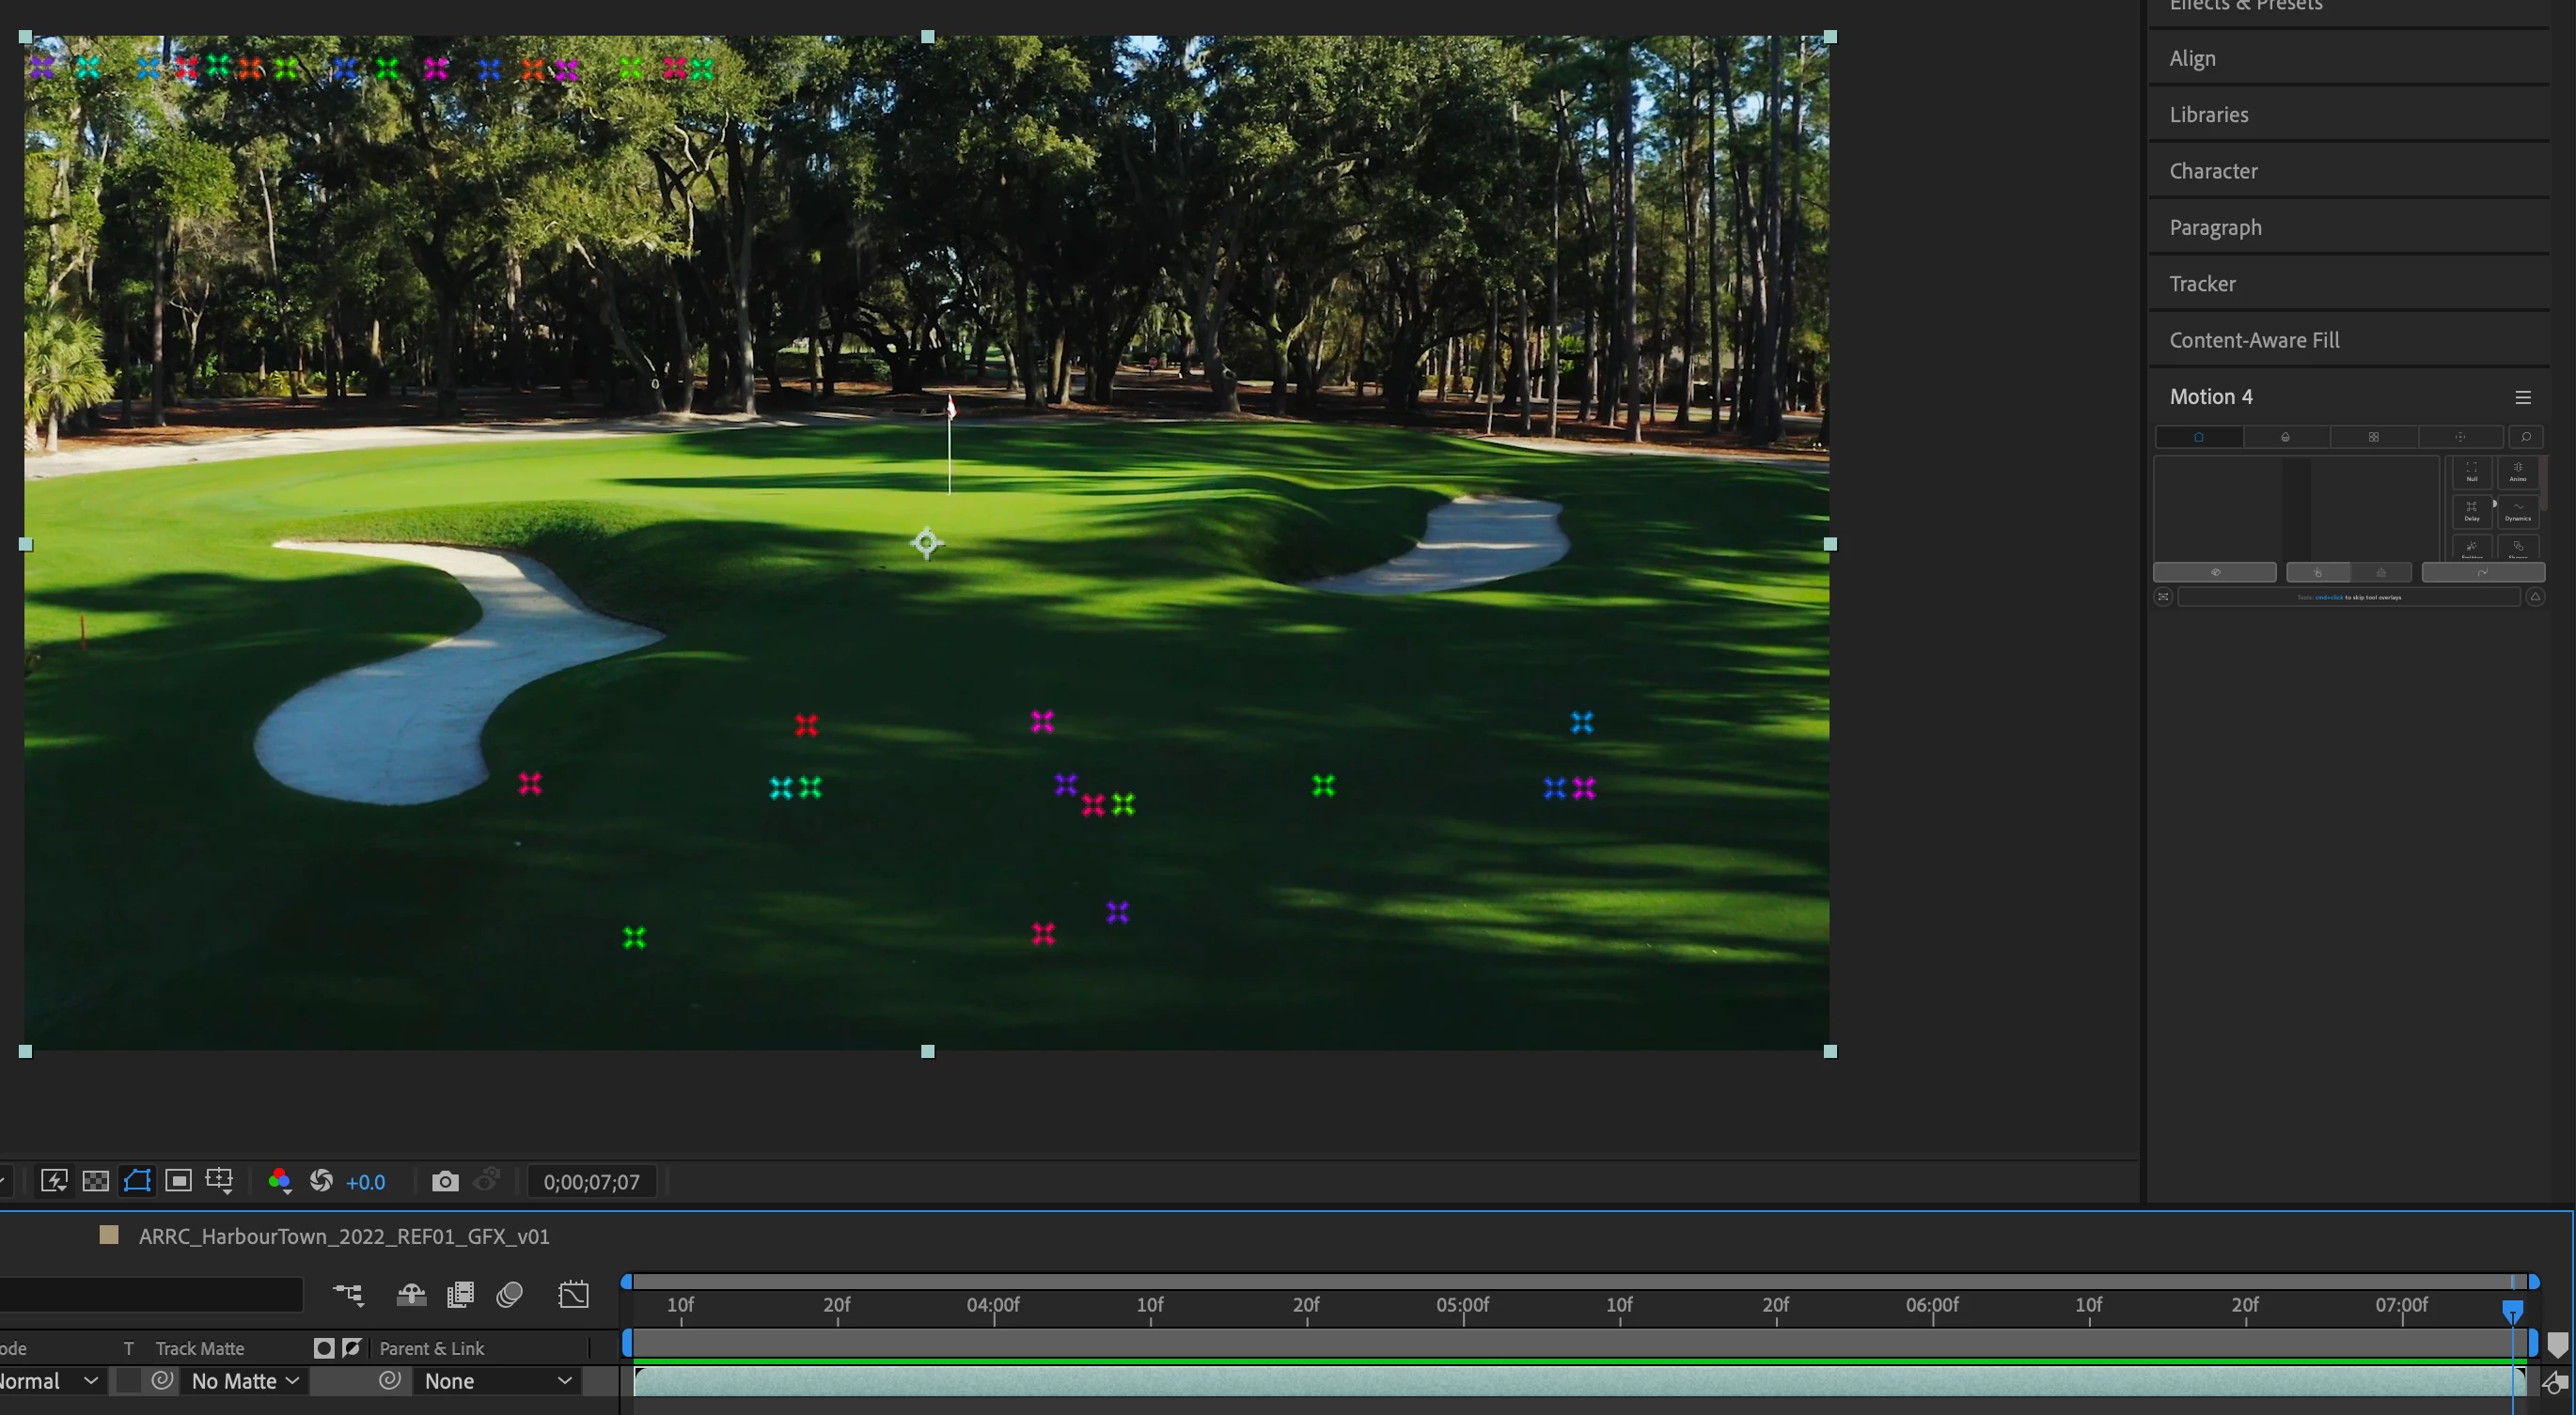
Task: Click the ARRC_HarbourTown composition label color swatch
Action: [x=109, y=1236]
